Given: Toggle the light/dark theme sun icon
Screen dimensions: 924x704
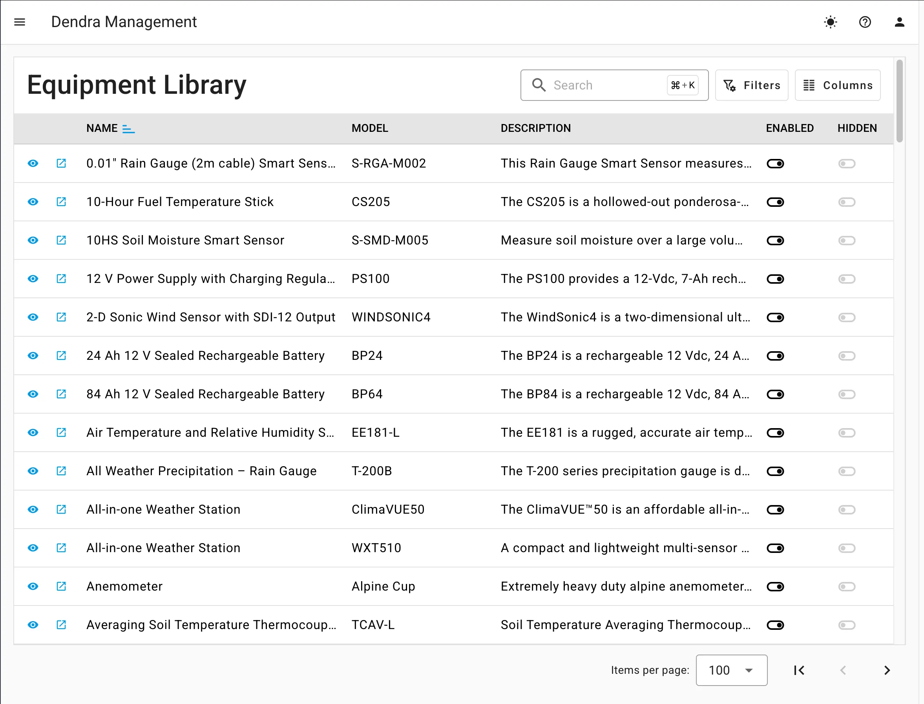Looking at the screenshot, I should pyautogui.click(x=830, y=22).
